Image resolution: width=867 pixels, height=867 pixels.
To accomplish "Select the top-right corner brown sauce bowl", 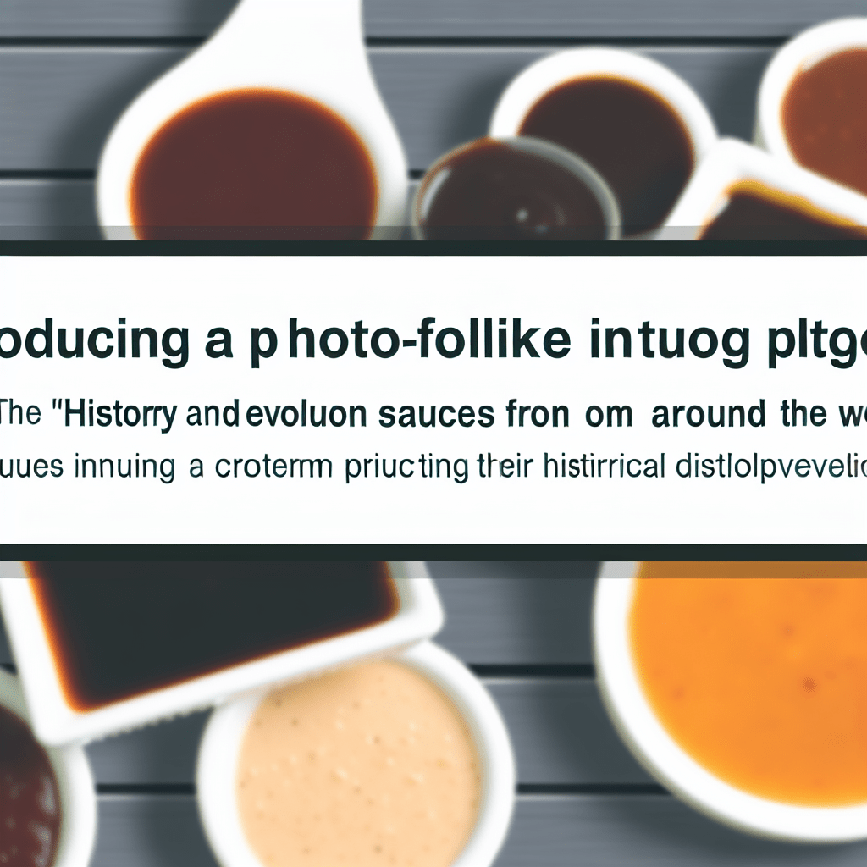I will click(x=819, y=111).
